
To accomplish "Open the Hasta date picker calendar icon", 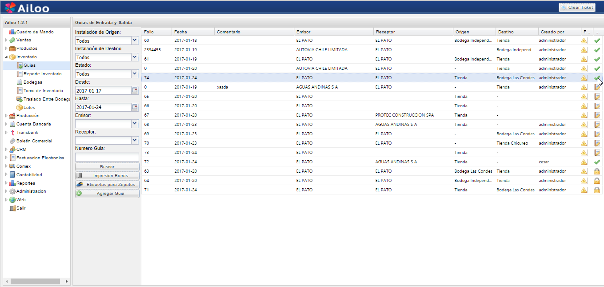I will click(x=135, y=107).
